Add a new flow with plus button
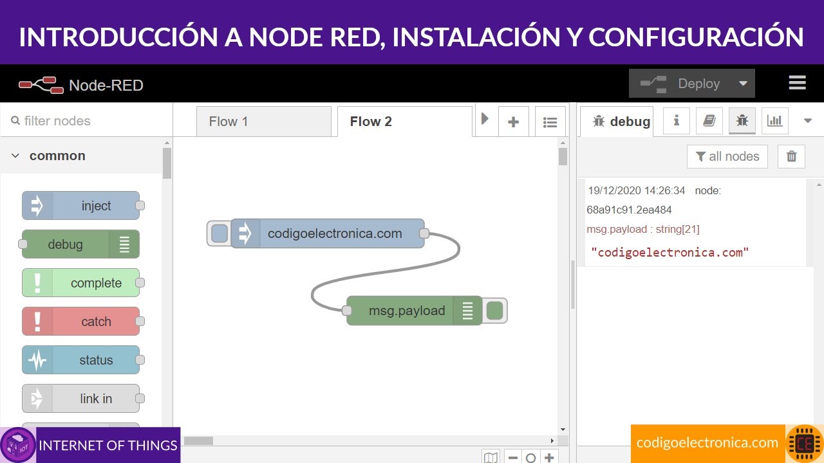 (513, 122)
